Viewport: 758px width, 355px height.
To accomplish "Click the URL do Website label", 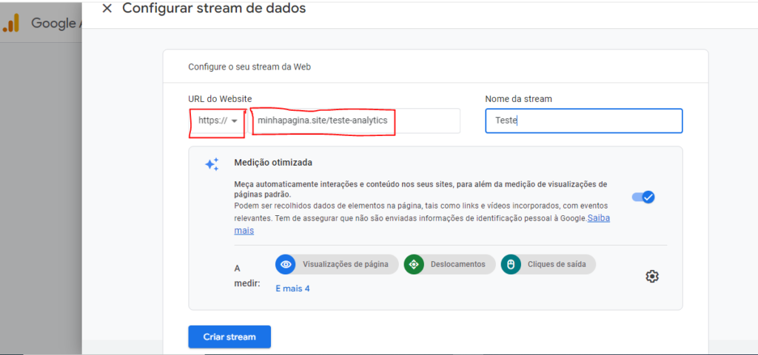I will 220,98.
